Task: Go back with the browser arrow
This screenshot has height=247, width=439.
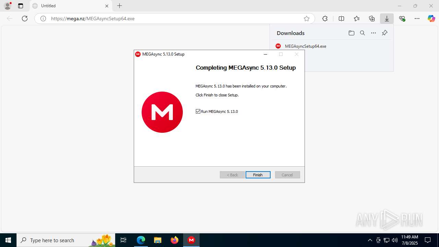Action: tap(10, 19)
